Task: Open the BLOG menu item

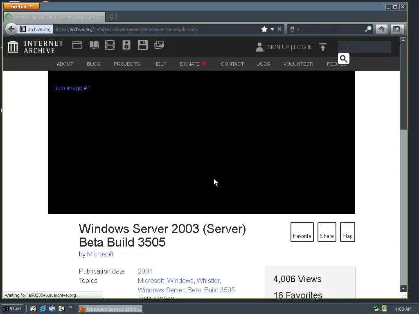Action: point(94,64)
